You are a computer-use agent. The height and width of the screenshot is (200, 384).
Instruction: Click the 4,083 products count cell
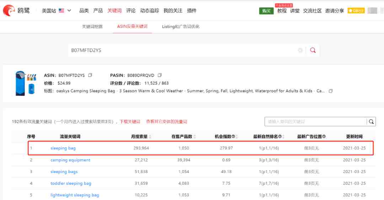[x=184, y=183]
